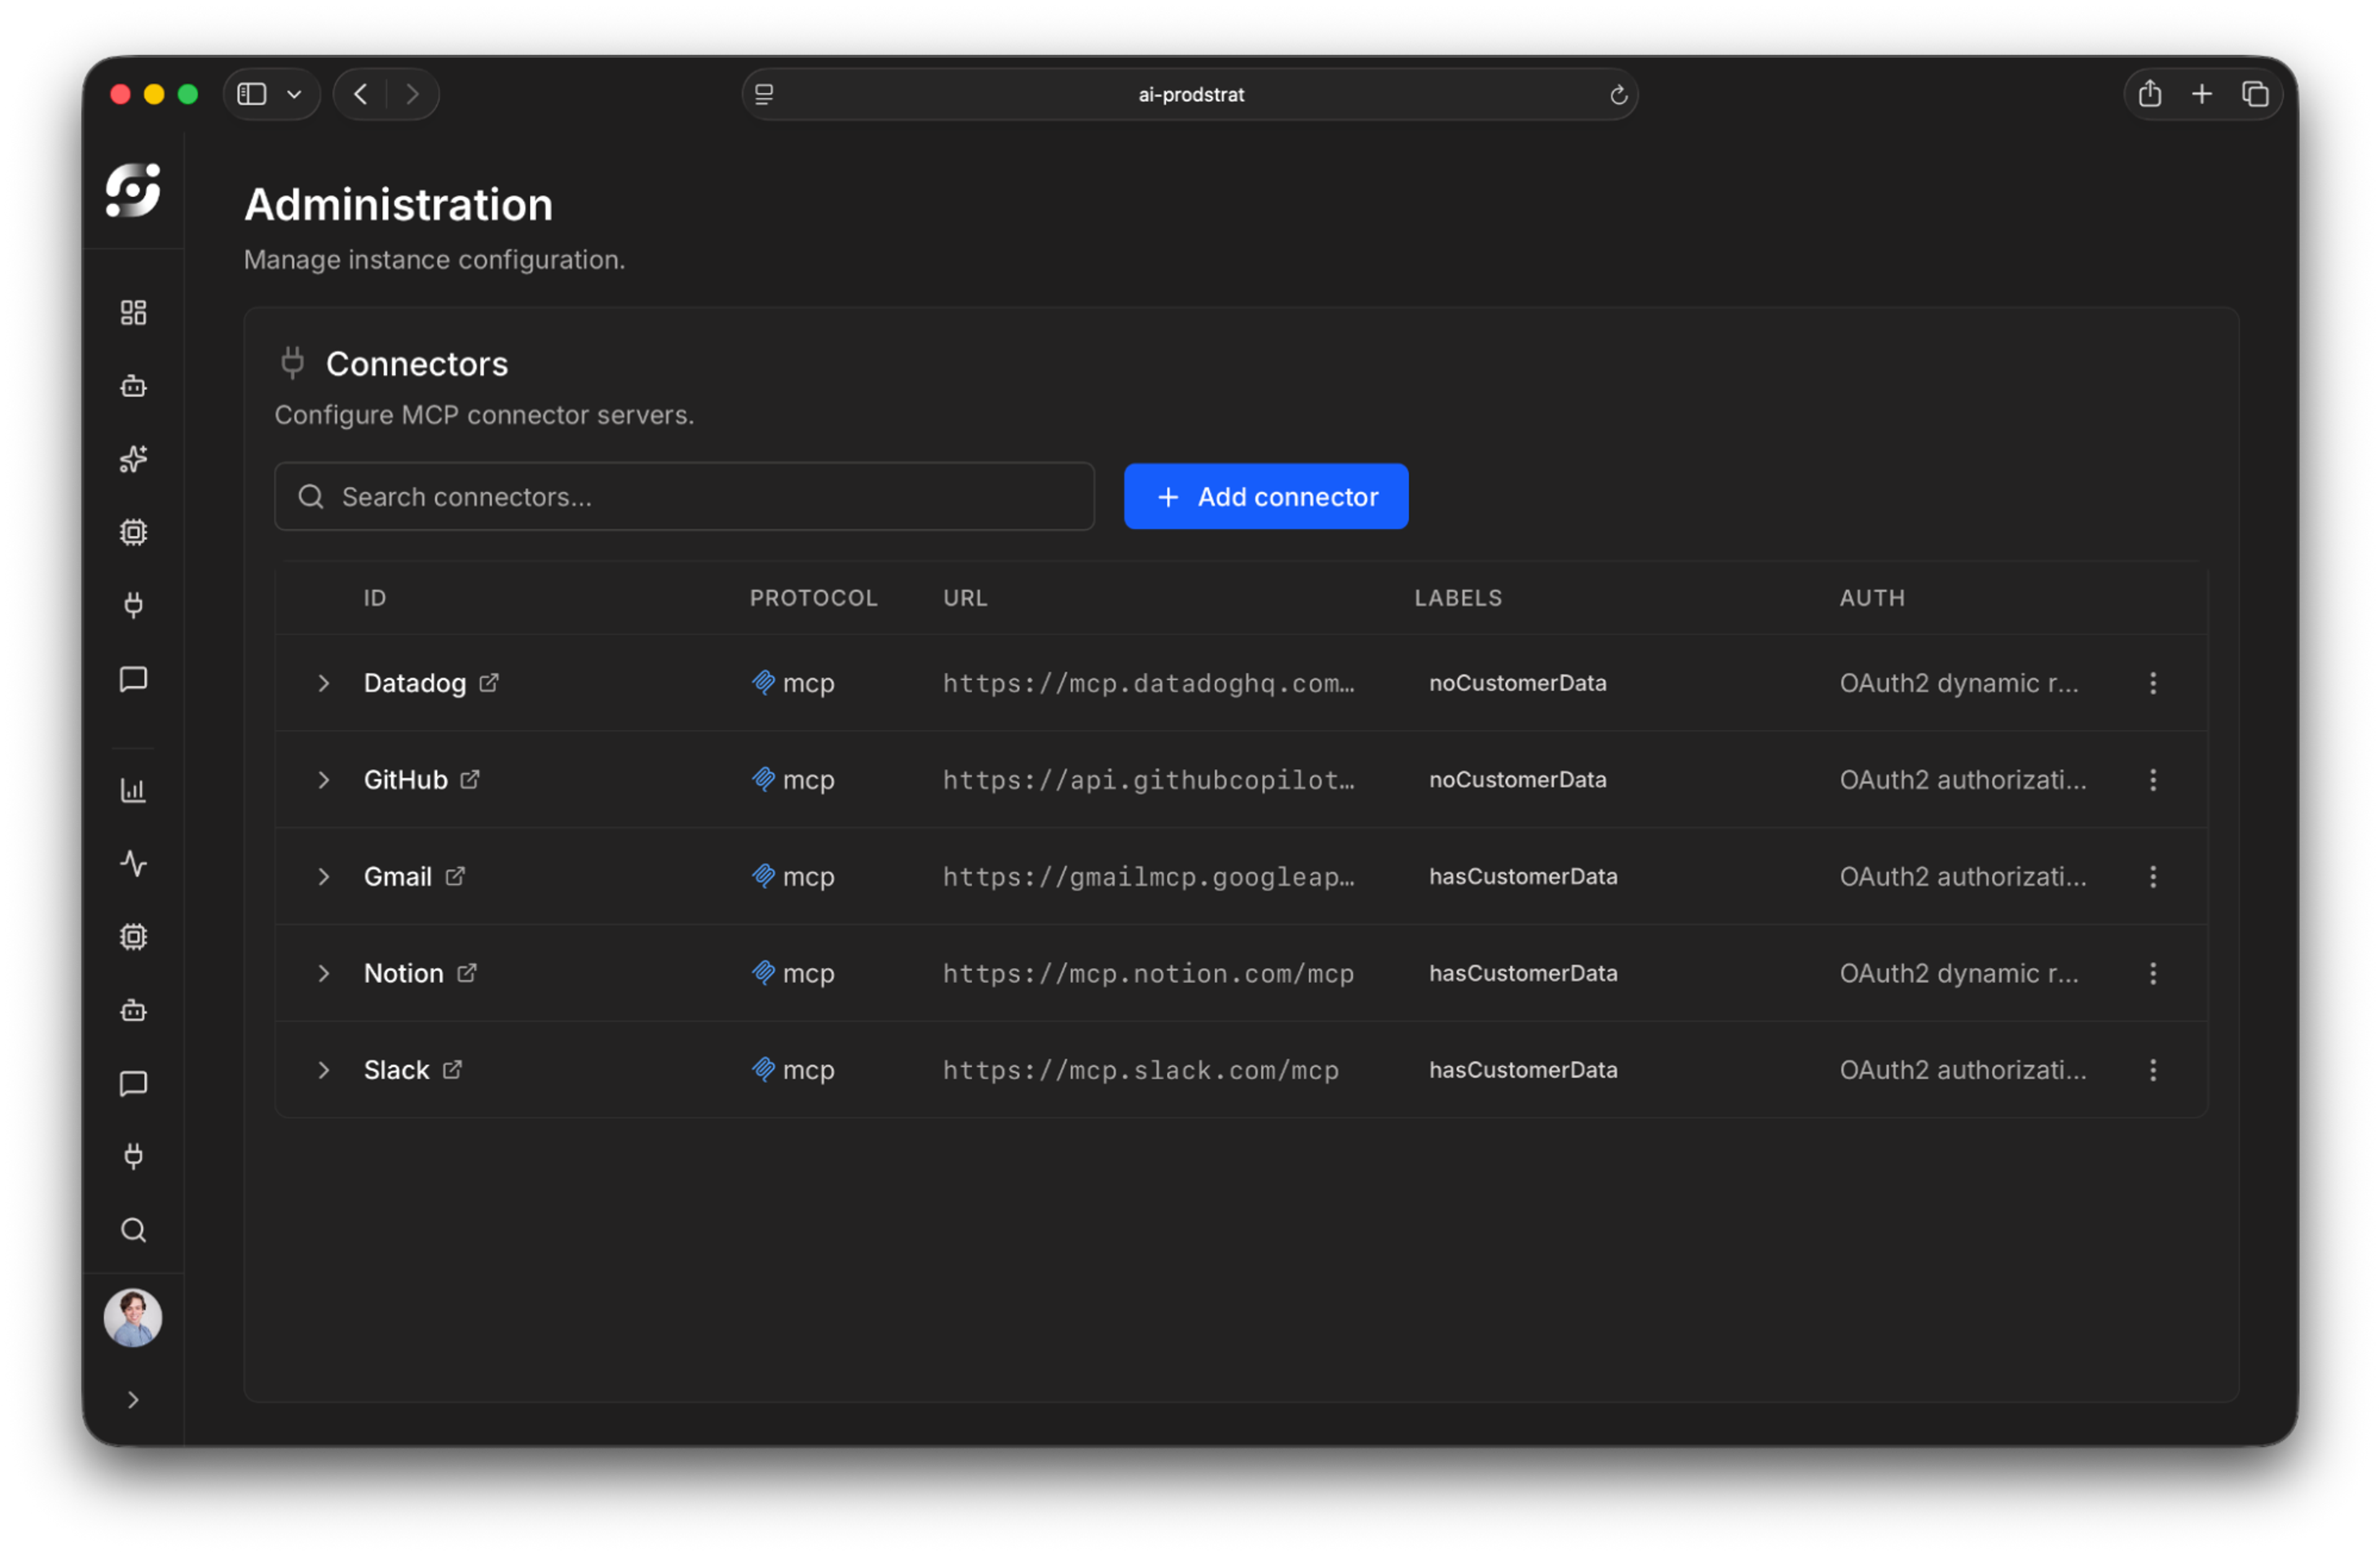Toggle the browser sidebar button
This screenshot has width=2380, height=1555.
coord(252,94)
